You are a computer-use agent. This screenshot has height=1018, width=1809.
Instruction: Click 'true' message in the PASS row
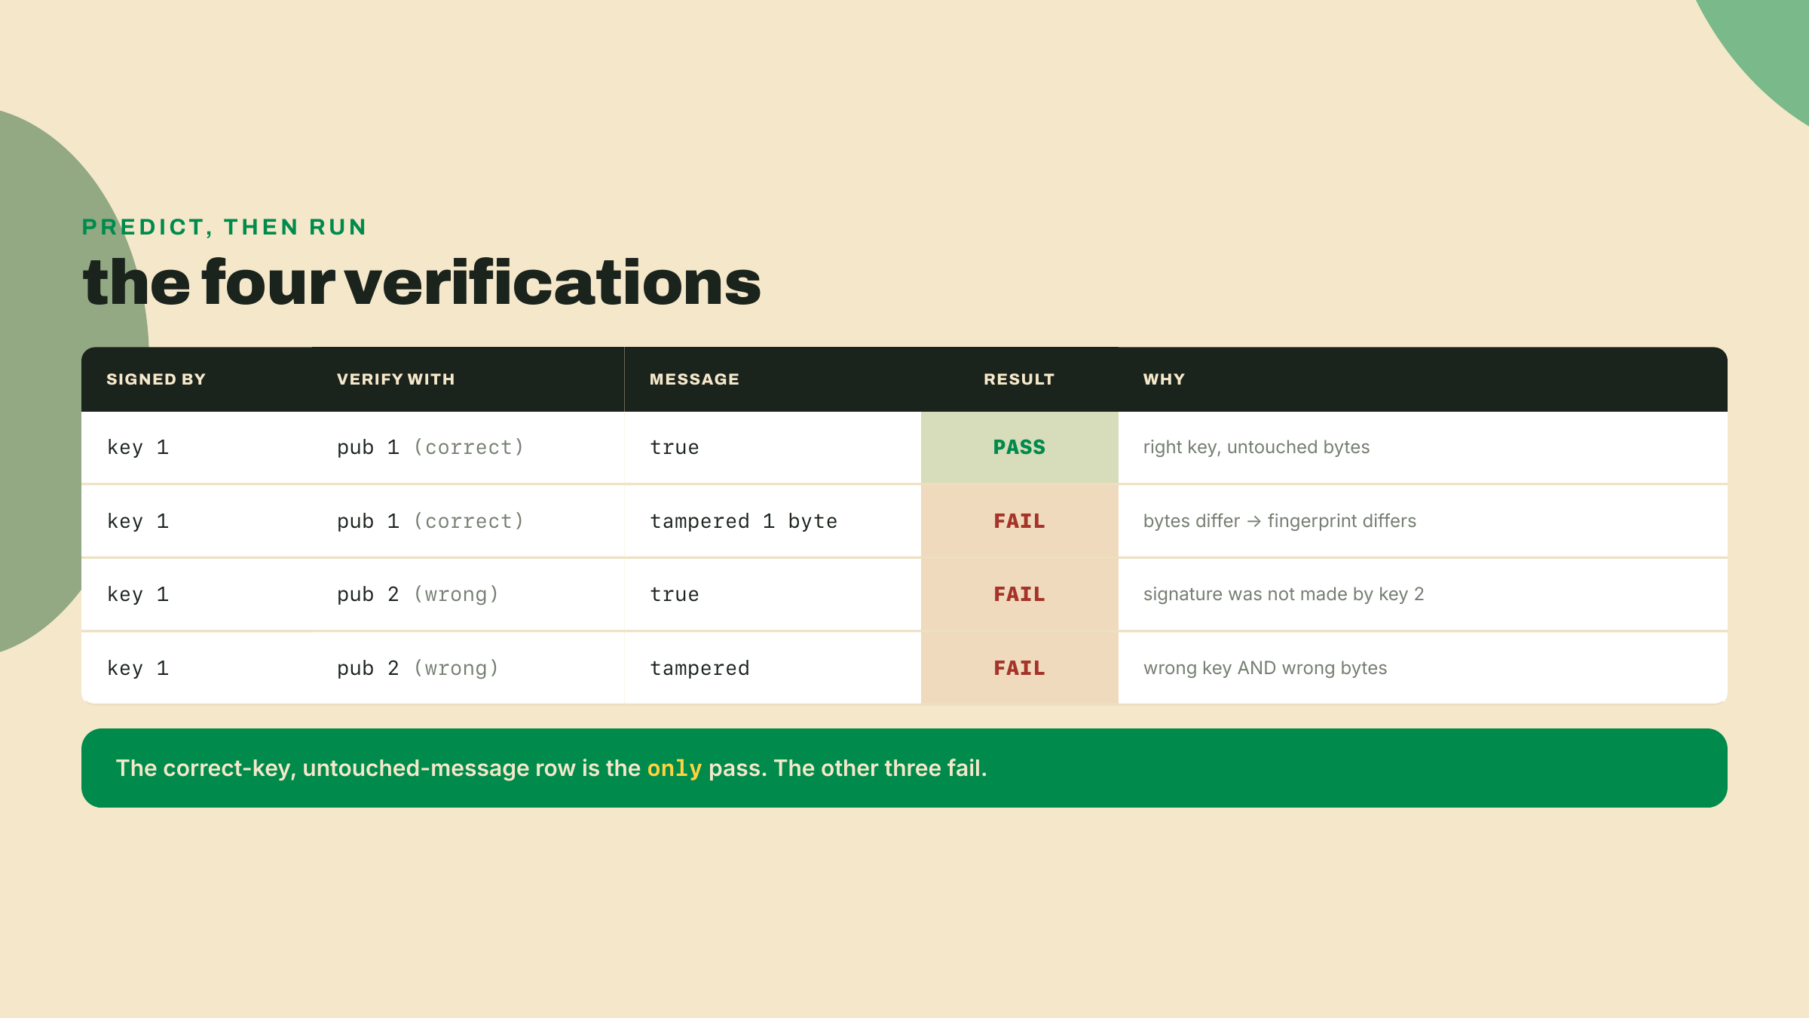(675, 447)
